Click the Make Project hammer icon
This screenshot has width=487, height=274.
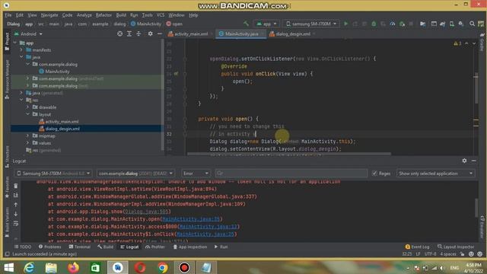pos(247,24)
